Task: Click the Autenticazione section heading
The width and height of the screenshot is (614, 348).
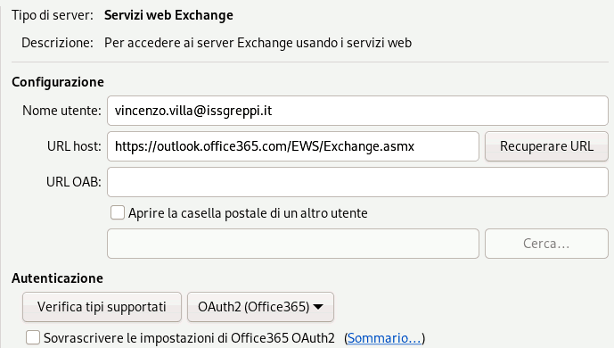Action: (x=58, y=278)
